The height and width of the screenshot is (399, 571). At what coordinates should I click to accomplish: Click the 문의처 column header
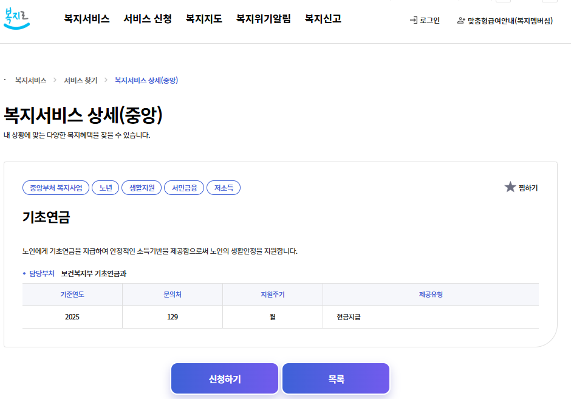point(173,295)
